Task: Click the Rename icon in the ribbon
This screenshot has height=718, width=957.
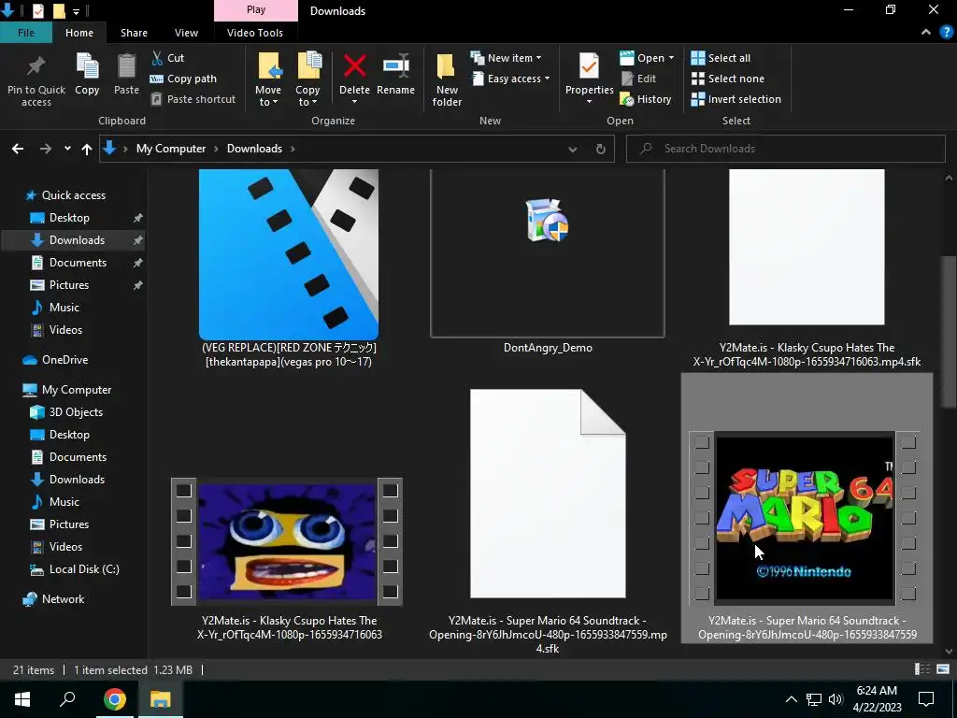Action: coord(395,67)
